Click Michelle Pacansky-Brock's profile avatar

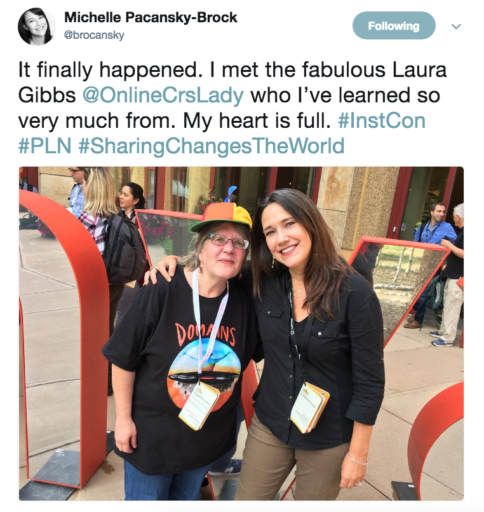coord(36,26)
